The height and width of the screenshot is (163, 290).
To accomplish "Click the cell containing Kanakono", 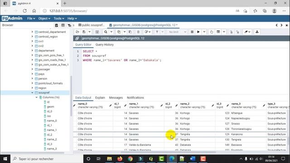I will [248, 134].
